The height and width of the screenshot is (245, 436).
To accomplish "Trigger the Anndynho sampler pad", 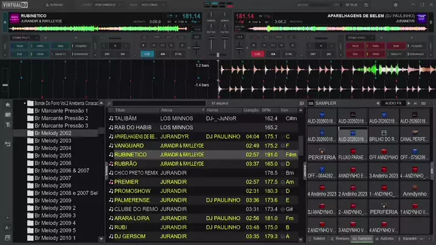I will [414, 191].
